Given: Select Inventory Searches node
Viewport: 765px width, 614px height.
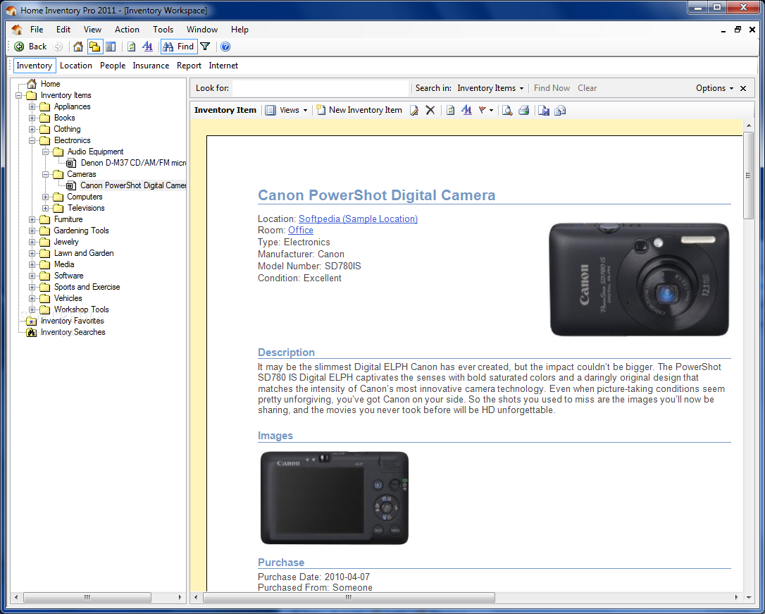Looking at the screenshot, I should coord(73,333).
